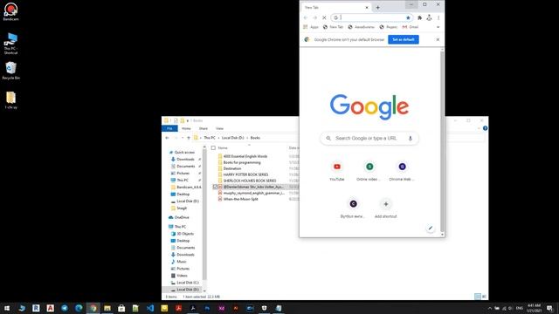Image resolution: width=559 pixels, height=314 pixels.
Task: Open the Gmail bookmark
Action: (411, 27)
